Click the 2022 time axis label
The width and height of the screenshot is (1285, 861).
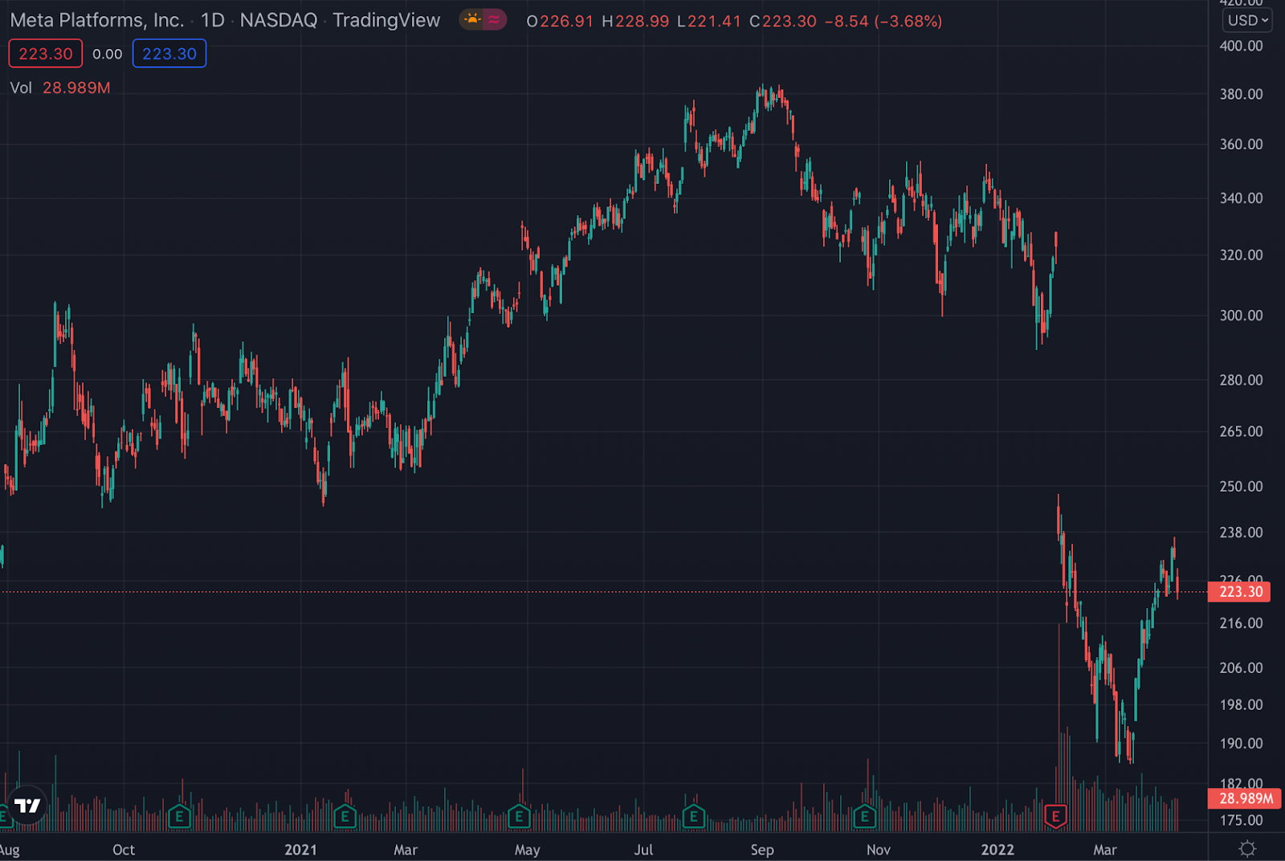pyautogui.click(x=997, y=850)
